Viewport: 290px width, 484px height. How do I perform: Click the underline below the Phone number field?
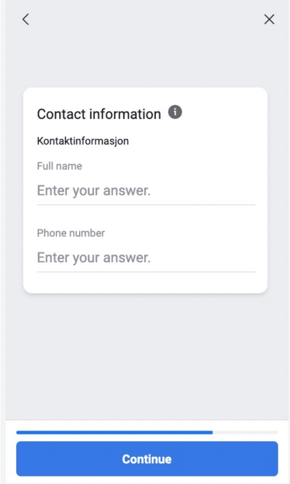[x=146, y=272]
